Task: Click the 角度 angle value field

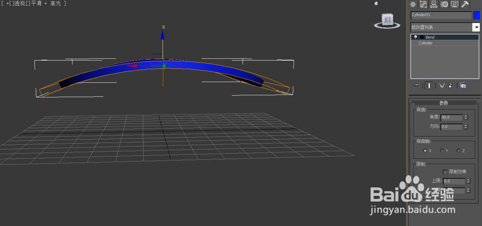Action: click(x=452, y=117)
